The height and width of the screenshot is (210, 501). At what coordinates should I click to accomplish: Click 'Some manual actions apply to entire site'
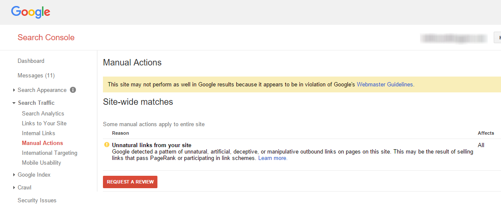(x=154, y=124)
